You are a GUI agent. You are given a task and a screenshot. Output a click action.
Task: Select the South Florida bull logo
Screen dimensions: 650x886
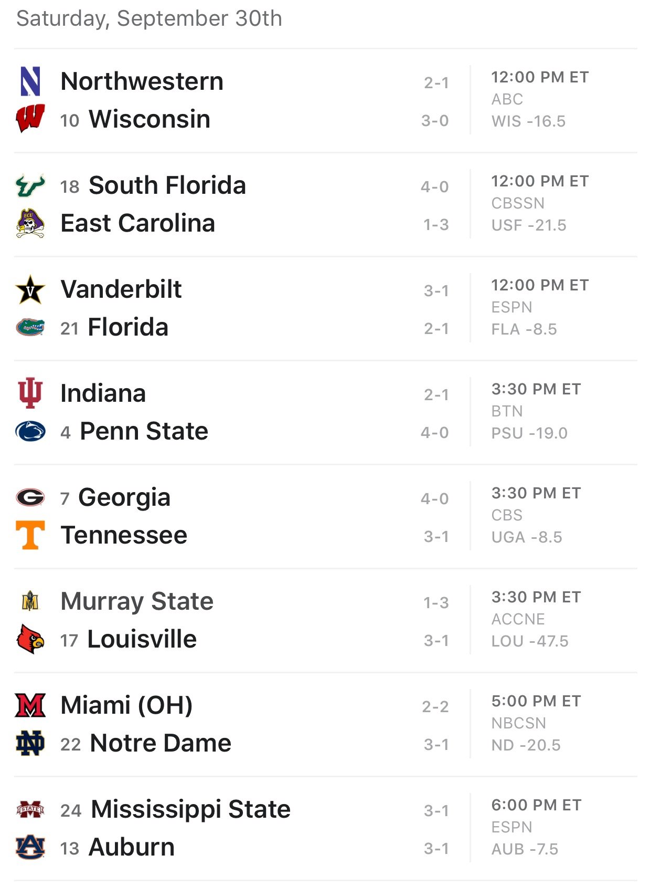coord(30,185)
